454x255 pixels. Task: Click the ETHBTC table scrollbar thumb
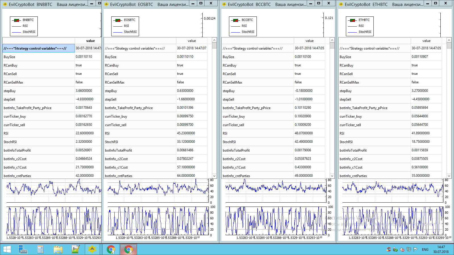tap(449, 46)
